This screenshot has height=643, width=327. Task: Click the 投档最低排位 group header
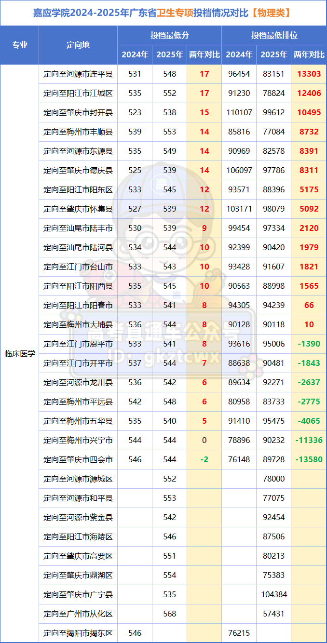click(274, 36)
